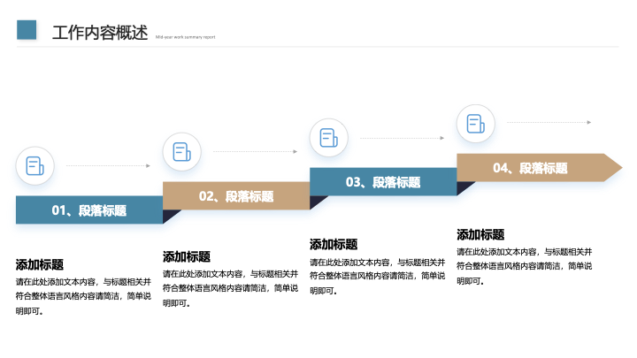Select the dashed arrow right of the first document icon
Image resolution: width=637 pixels, height=358 pixels.
point(108,165)
